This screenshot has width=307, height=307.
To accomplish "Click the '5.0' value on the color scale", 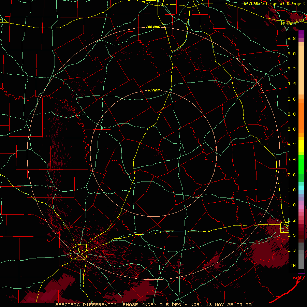I will pyautogui.click(x=292, y=129).
